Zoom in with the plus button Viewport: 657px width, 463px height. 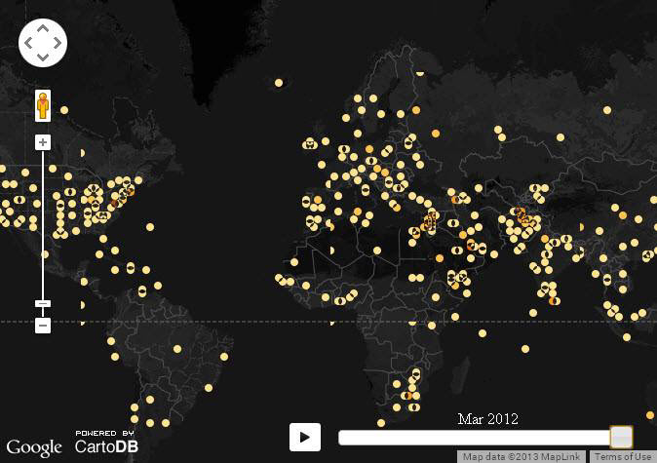tap(43, 142)
